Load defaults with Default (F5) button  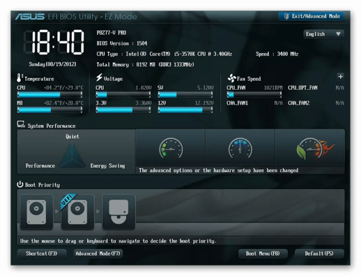pyautogui.click(x=319, y=254)
